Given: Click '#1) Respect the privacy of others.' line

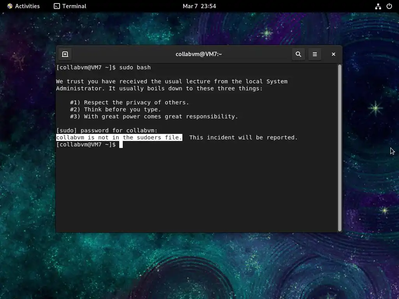Looking at the screenshot, I should point(129,102).
